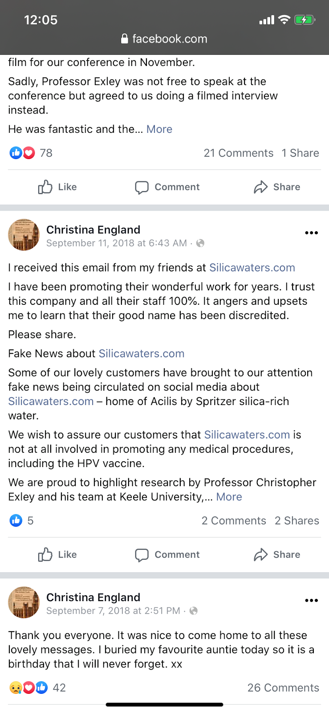Screen dimensions: 329x713
Task: Open options menu for September 7 post
Action: click(311, 600)
